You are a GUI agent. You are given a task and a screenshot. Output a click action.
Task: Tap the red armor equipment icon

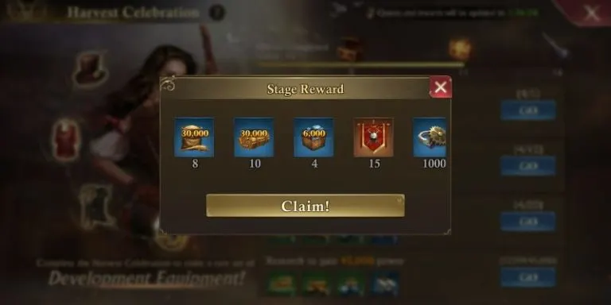click(65, 140)
